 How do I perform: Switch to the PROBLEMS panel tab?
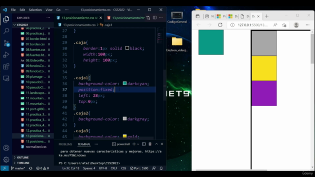pos(65,144)
